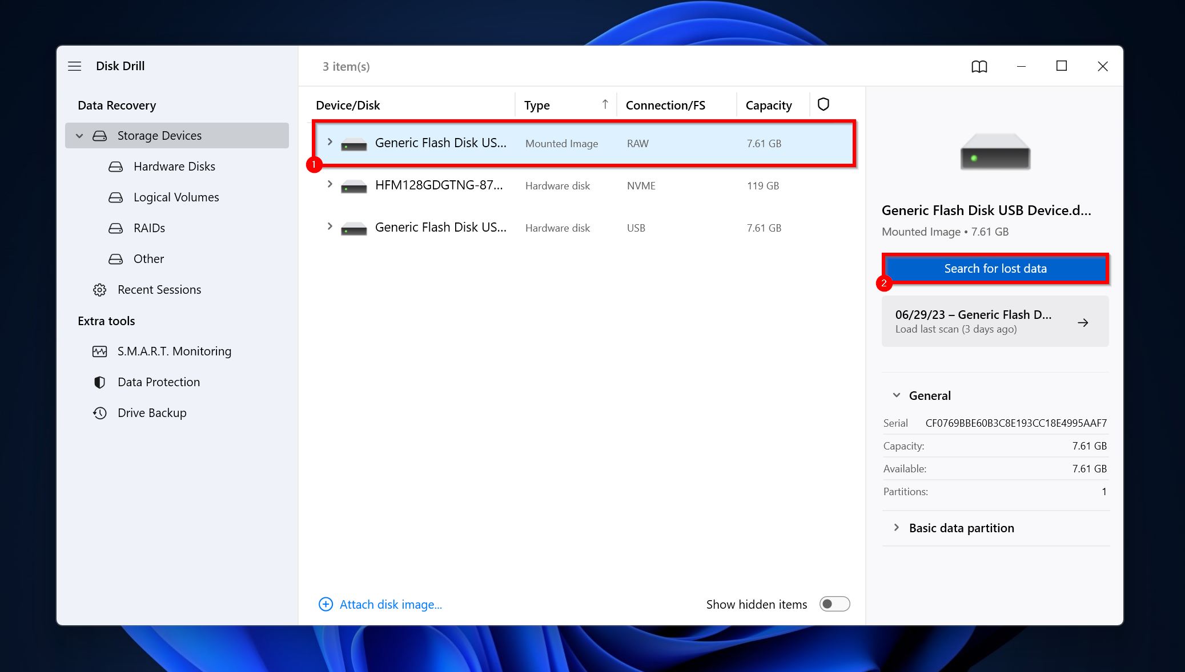Load last scan from 06/29/23 session

pos(995,320)
